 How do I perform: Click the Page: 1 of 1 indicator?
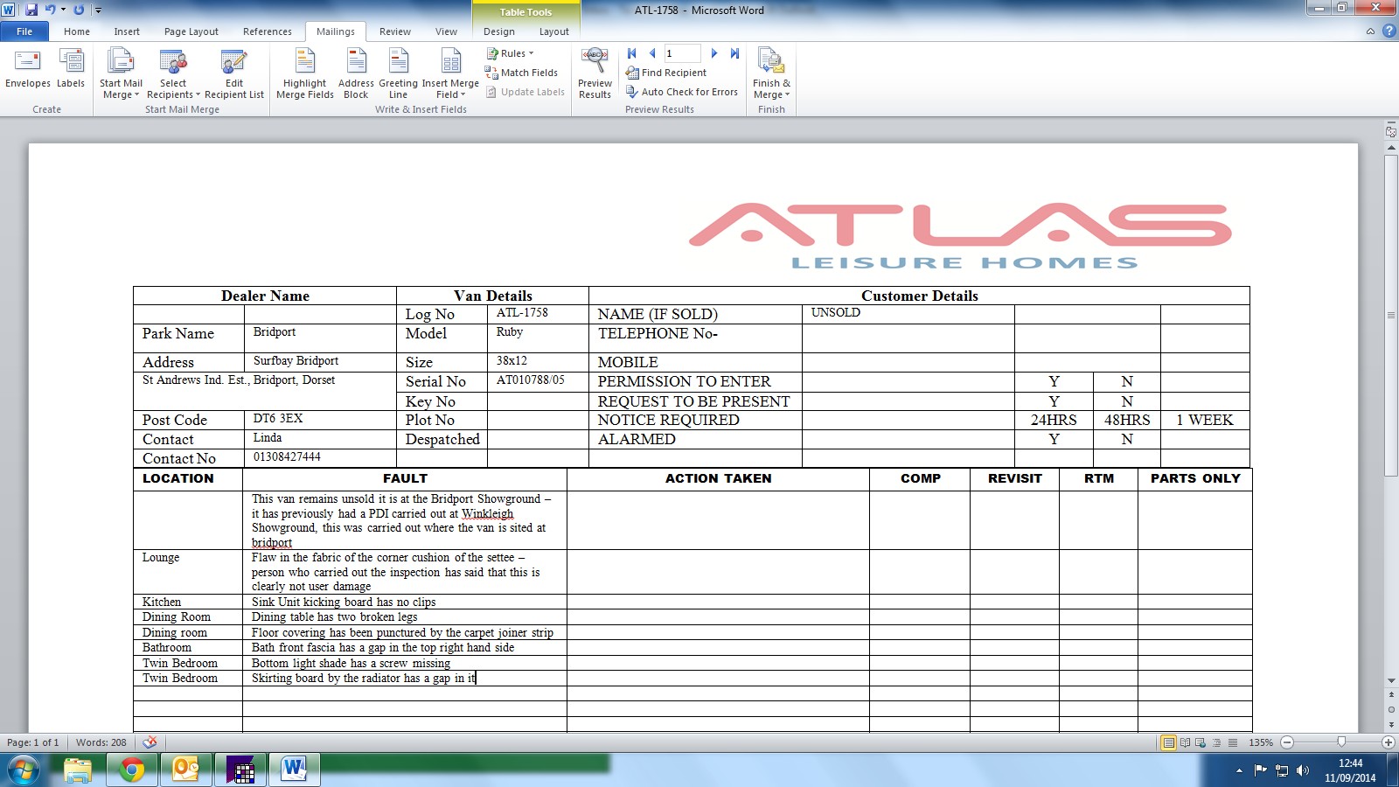[33, 742]
